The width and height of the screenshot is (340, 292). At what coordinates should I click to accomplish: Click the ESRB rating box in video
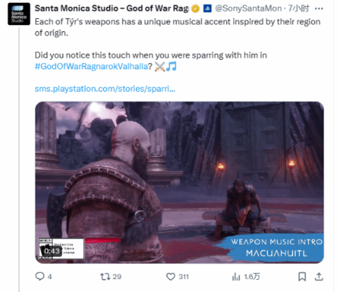(61, 249)
